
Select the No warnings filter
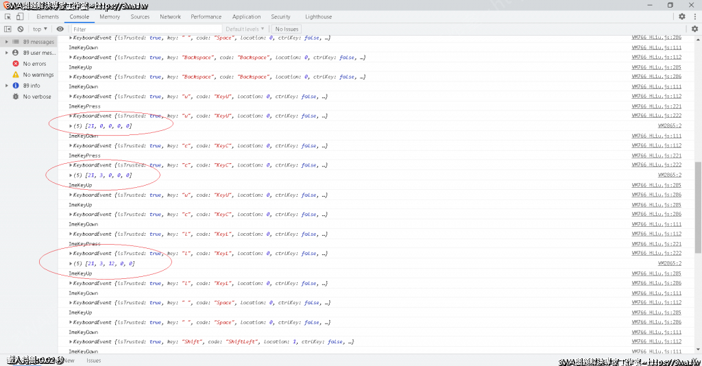tap(38, 75)
